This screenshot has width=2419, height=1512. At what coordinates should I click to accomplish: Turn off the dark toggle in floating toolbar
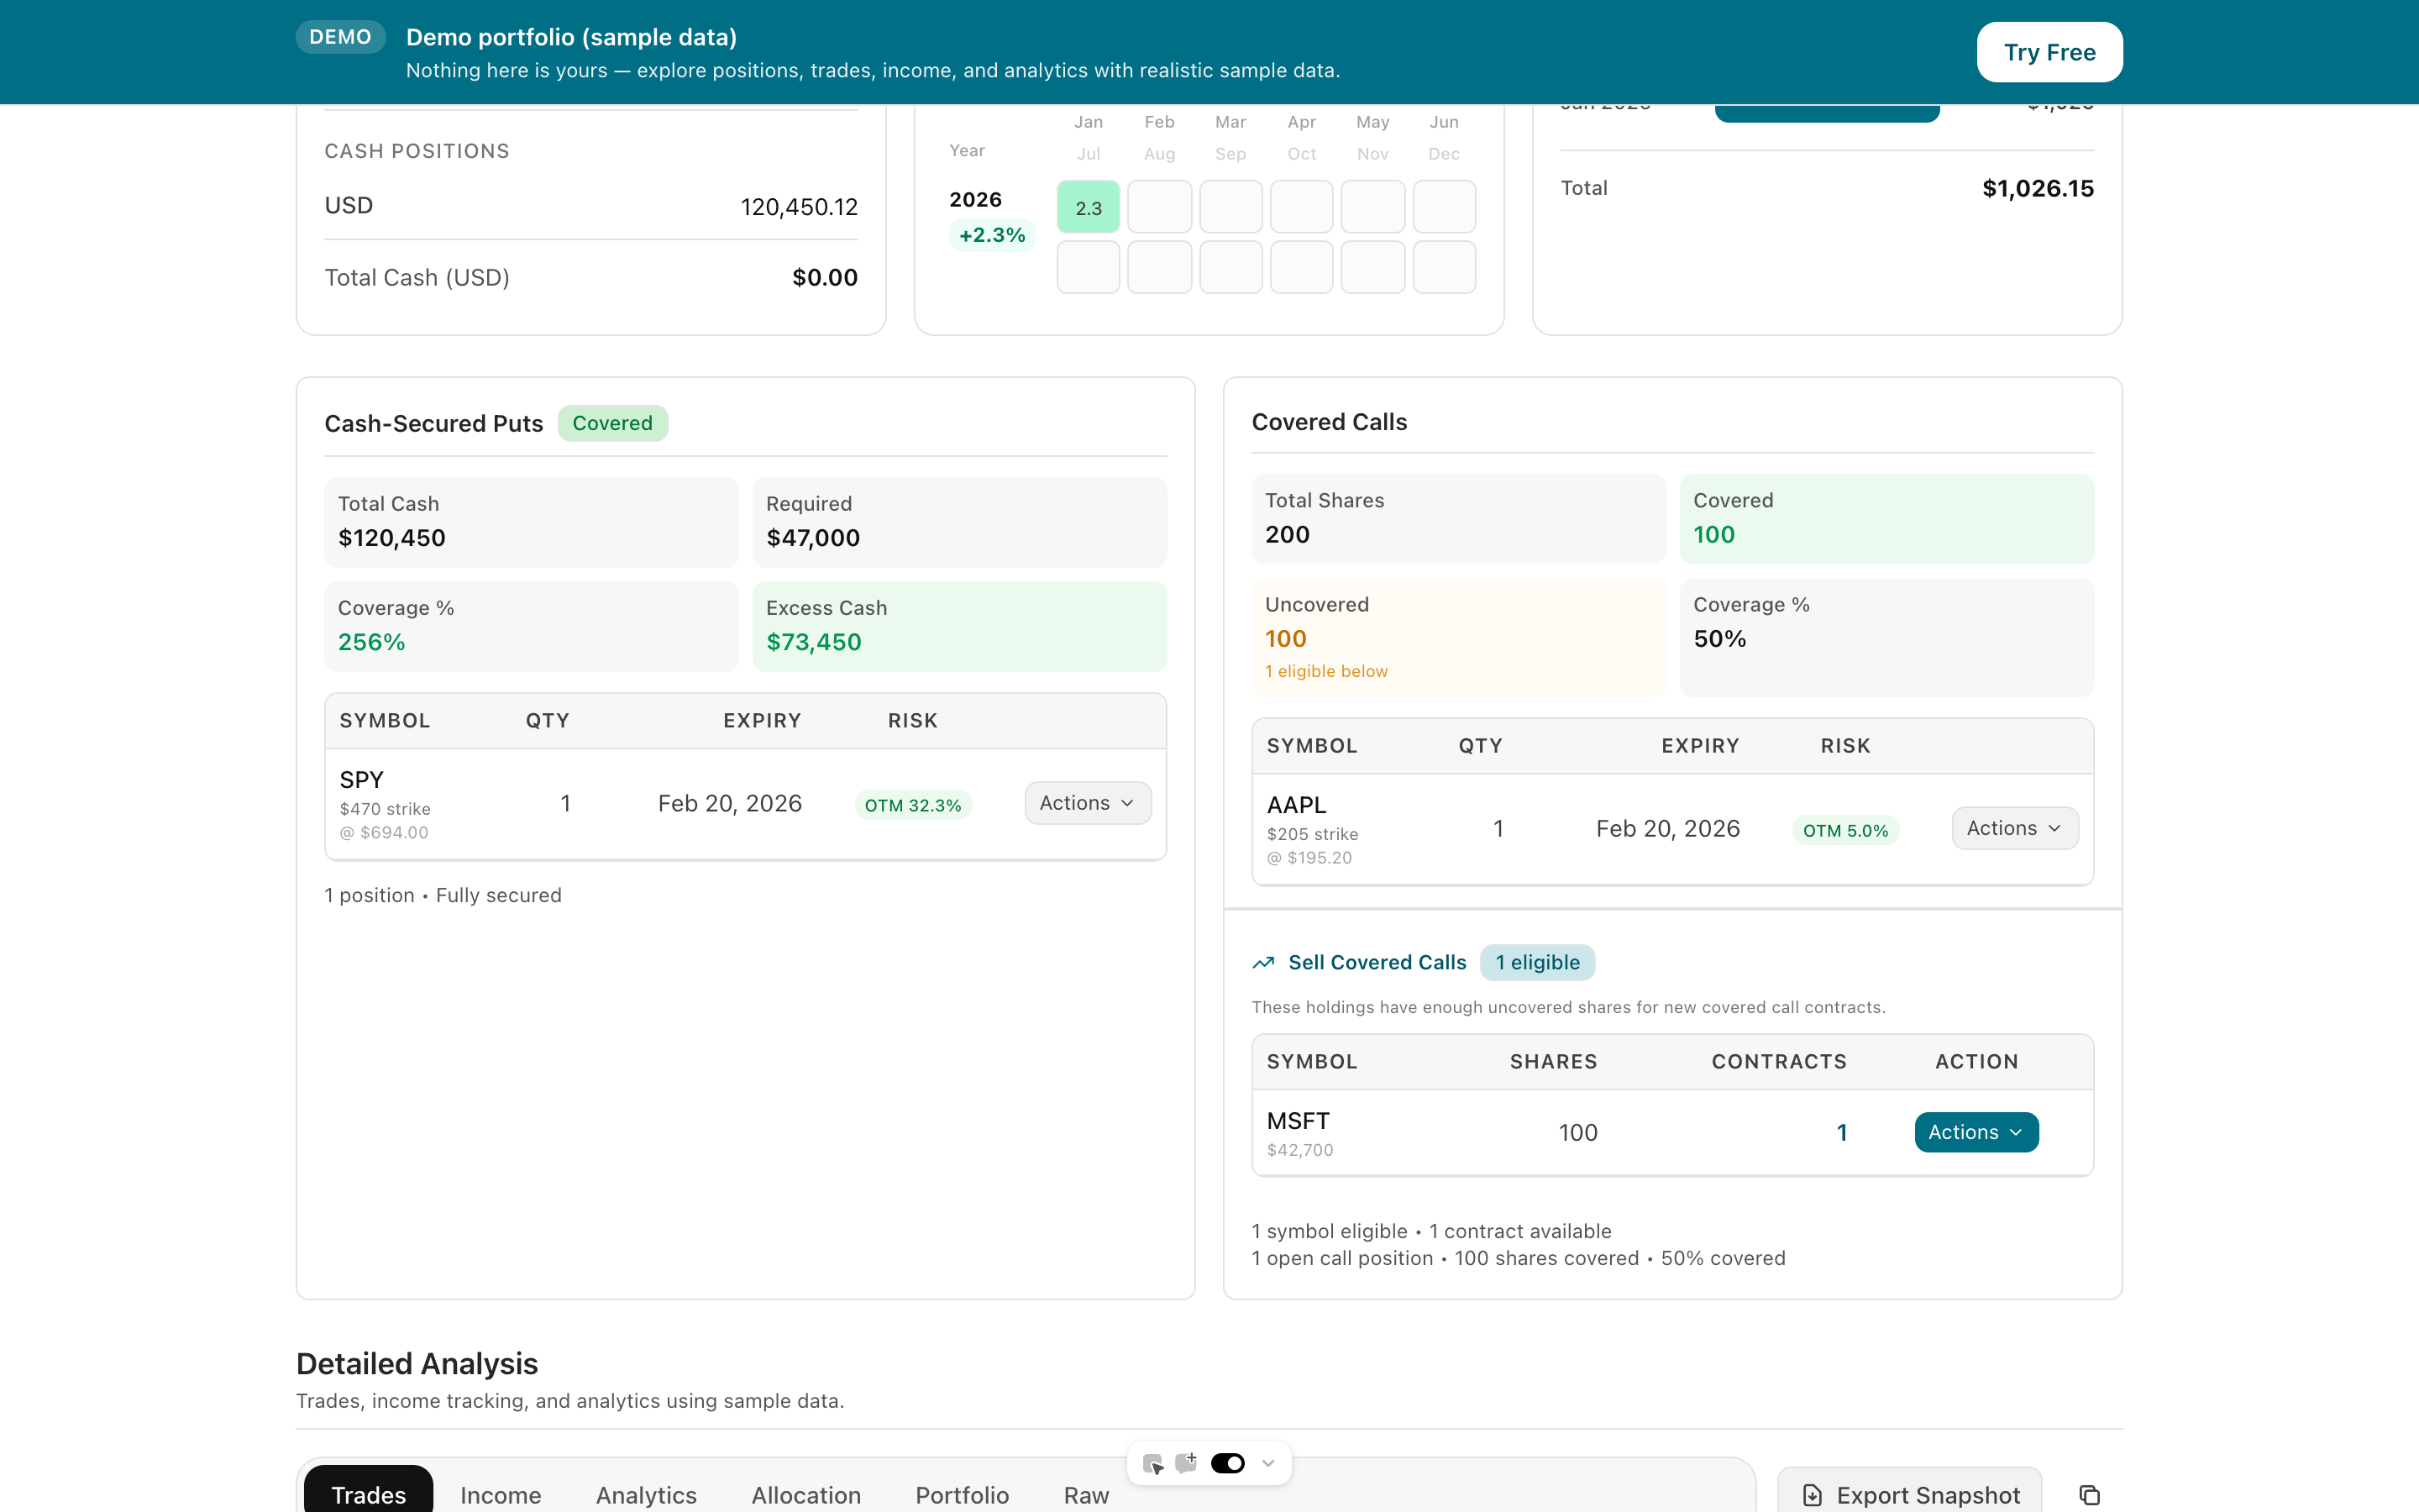1227,1462
